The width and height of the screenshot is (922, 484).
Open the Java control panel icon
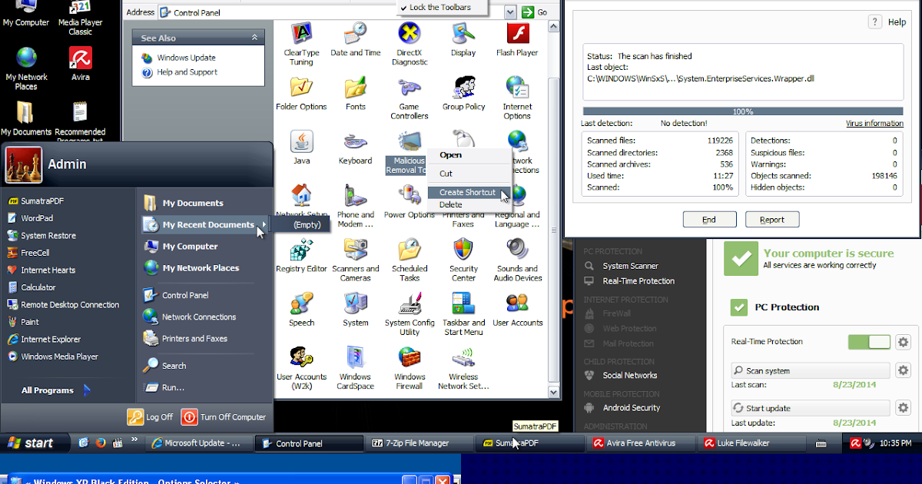(301, 142)
